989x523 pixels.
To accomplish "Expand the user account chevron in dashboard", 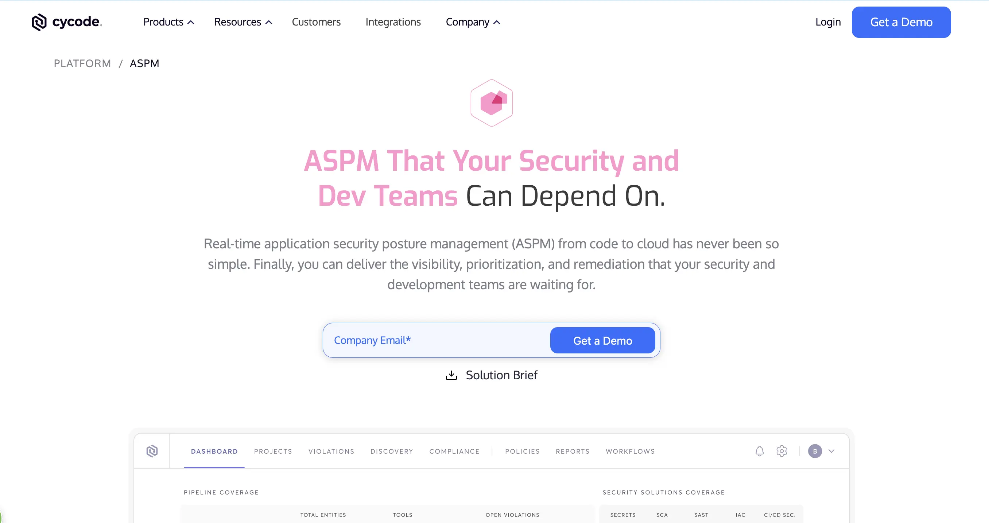I will pos(831,451).
